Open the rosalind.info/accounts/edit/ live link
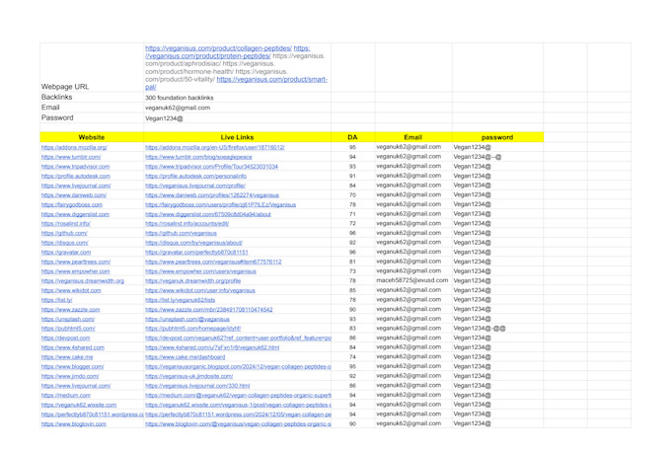This screenshot has width=671, height=453. pos(187,223)
